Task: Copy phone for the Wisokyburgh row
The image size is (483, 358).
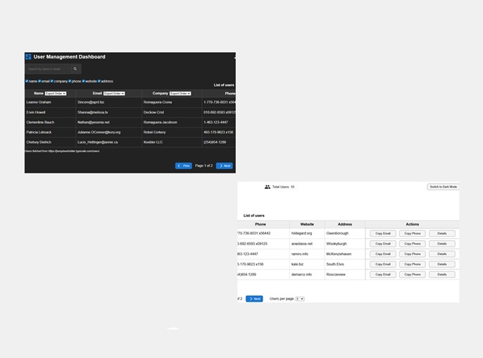Action: pyautogui.click(x=412, y=244)
